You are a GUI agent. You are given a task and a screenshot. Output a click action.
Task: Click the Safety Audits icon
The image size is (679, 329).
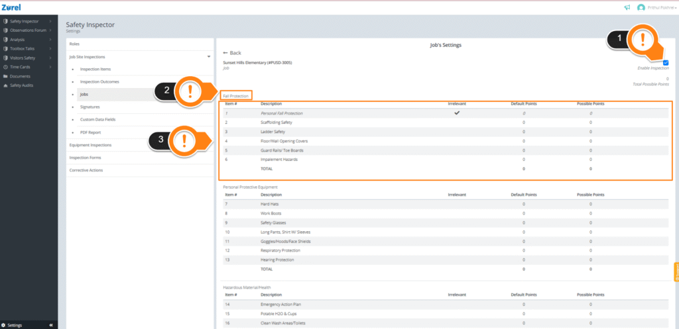point(5,85)
